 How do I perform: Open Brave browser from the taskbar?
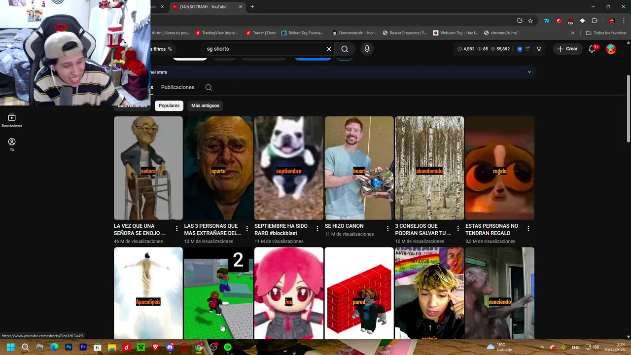(155, 347)
